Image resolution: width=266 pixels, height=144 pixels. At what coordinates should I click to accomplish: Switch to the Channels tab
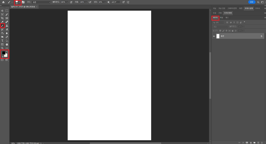click(221, 18)
